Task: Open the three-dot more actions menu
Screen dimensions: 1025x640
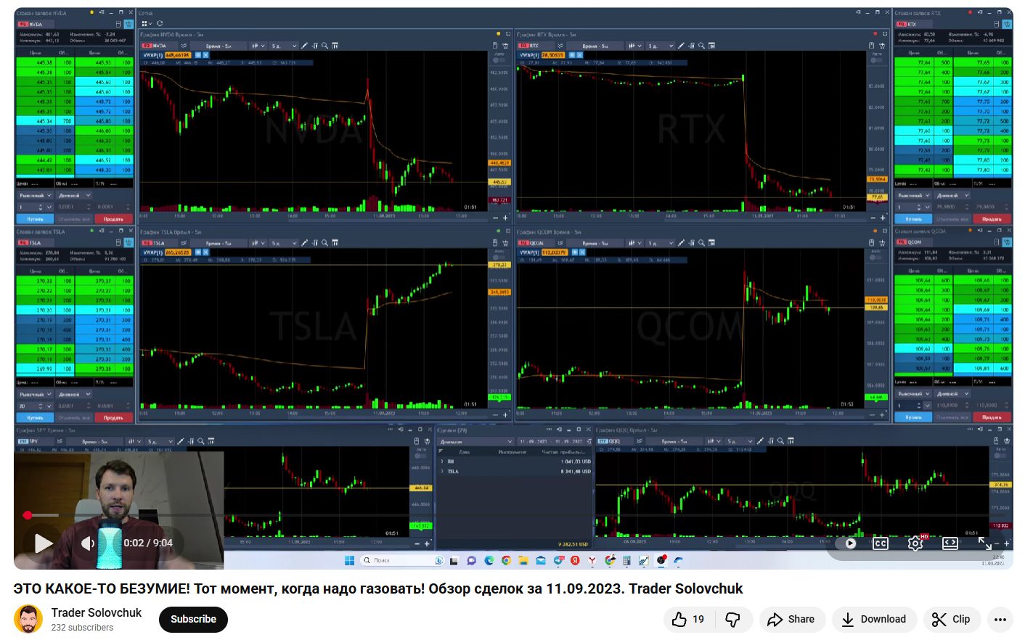Action: (x=1000, y=619)
